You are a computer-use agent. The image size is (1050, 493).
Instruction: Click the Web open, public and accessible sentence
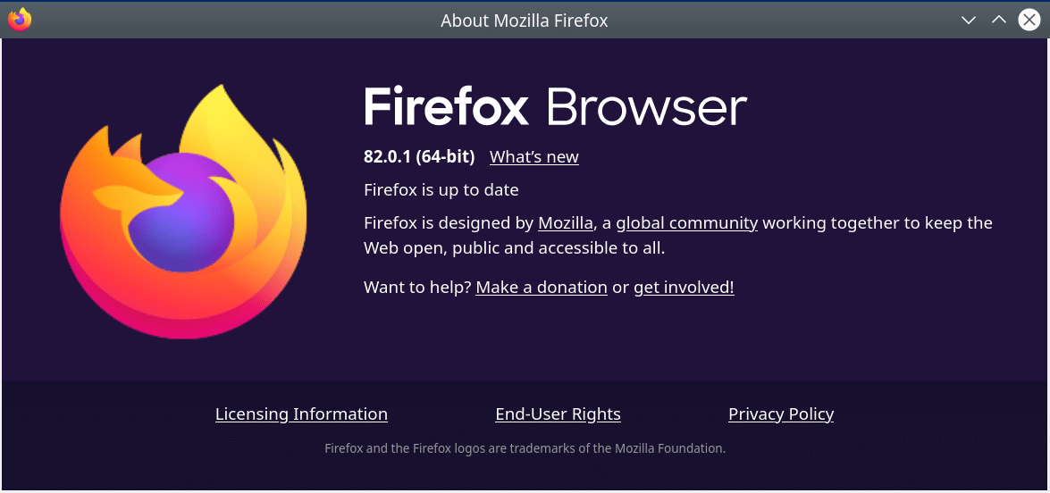(x=515, y=248)
